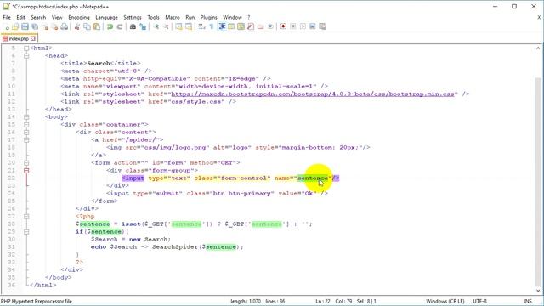This screenshot has width=544, height=306.
Task: Toggle Synchronize Vertical Scrolling
Action: (x=178, y=26)
